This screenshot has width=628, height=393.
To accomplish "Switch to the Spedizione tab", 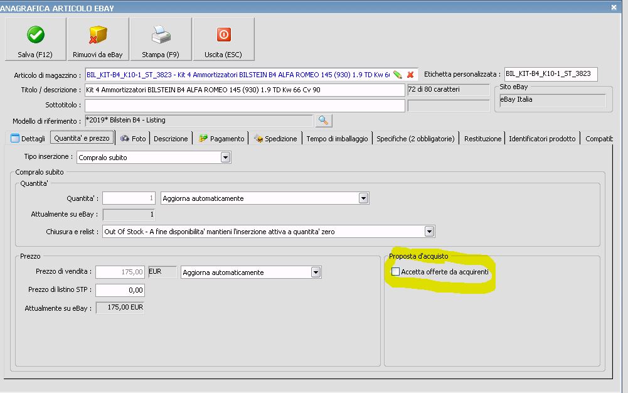I will 275,139.
